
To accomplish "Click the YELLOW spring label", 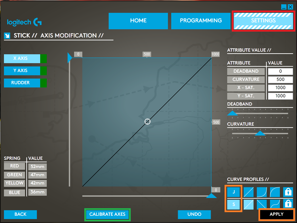I will click(14, 183).
